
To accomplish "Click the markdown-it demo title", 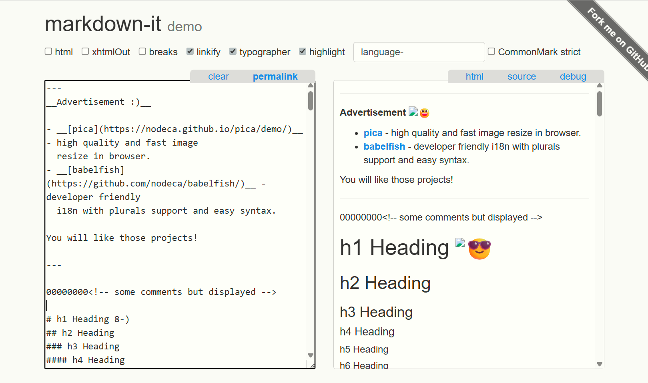I will tap(123, 24).
